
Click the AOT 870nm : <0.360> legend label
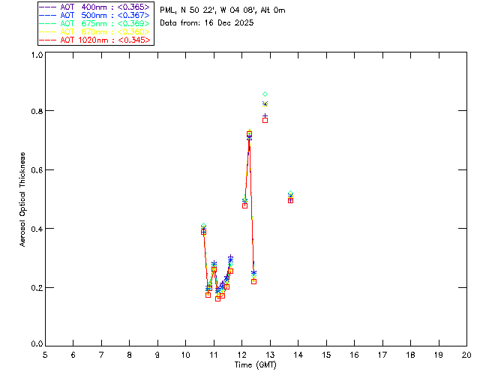[105, 31]
